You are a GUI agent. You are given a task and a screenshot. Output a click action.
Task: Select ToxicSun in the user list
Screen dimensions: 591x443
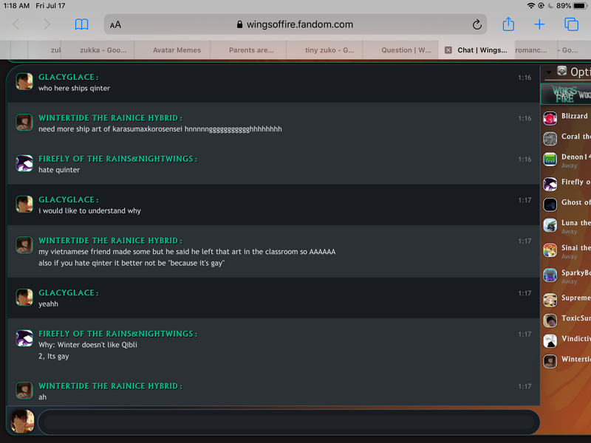click(575, 319)
